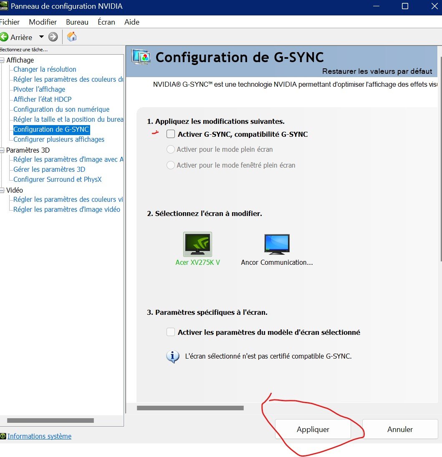Open the Fichier menu
Image resolution: width=442 pixels, height=457 pixels.
pos(10,22)
